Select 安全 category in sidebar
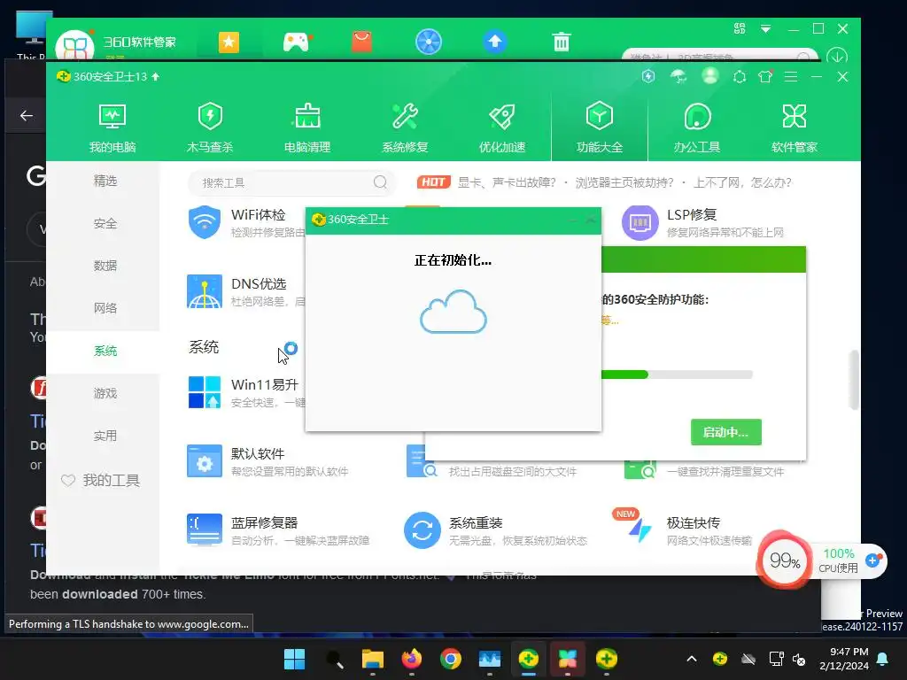This screenshot has height=680, width=907. coord(105,224)
